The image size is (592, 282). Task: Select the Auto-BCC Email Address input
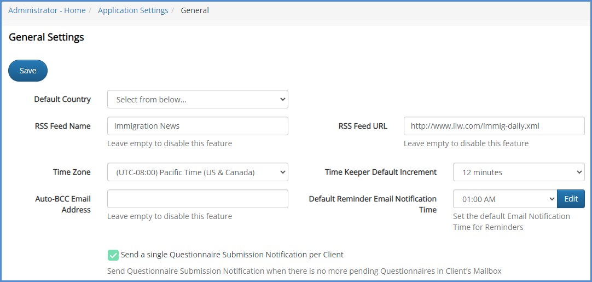click(198, 199)
